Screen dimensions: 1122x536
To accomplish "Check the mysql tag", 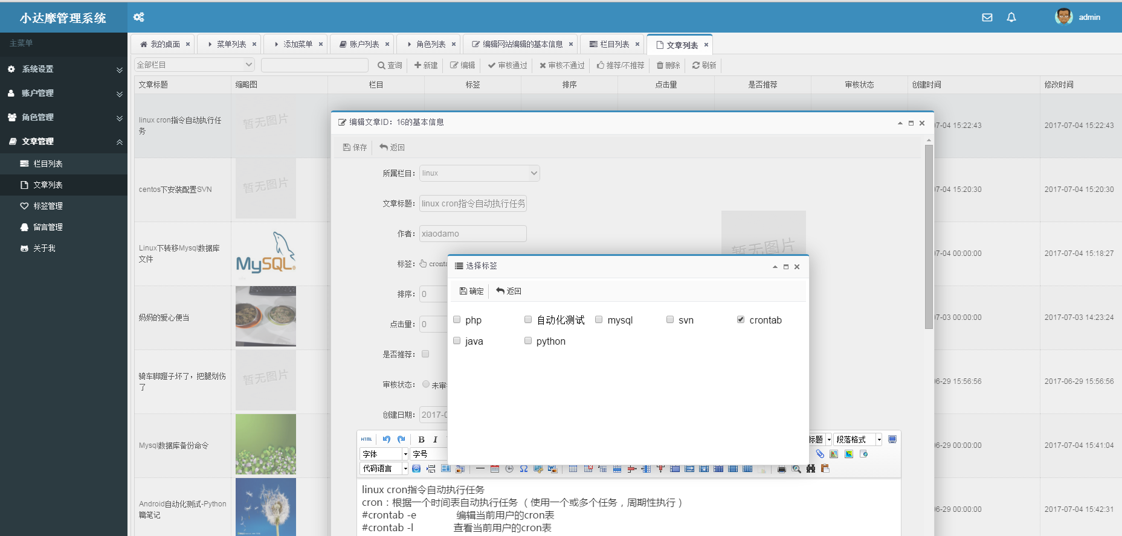I will 599,319.
